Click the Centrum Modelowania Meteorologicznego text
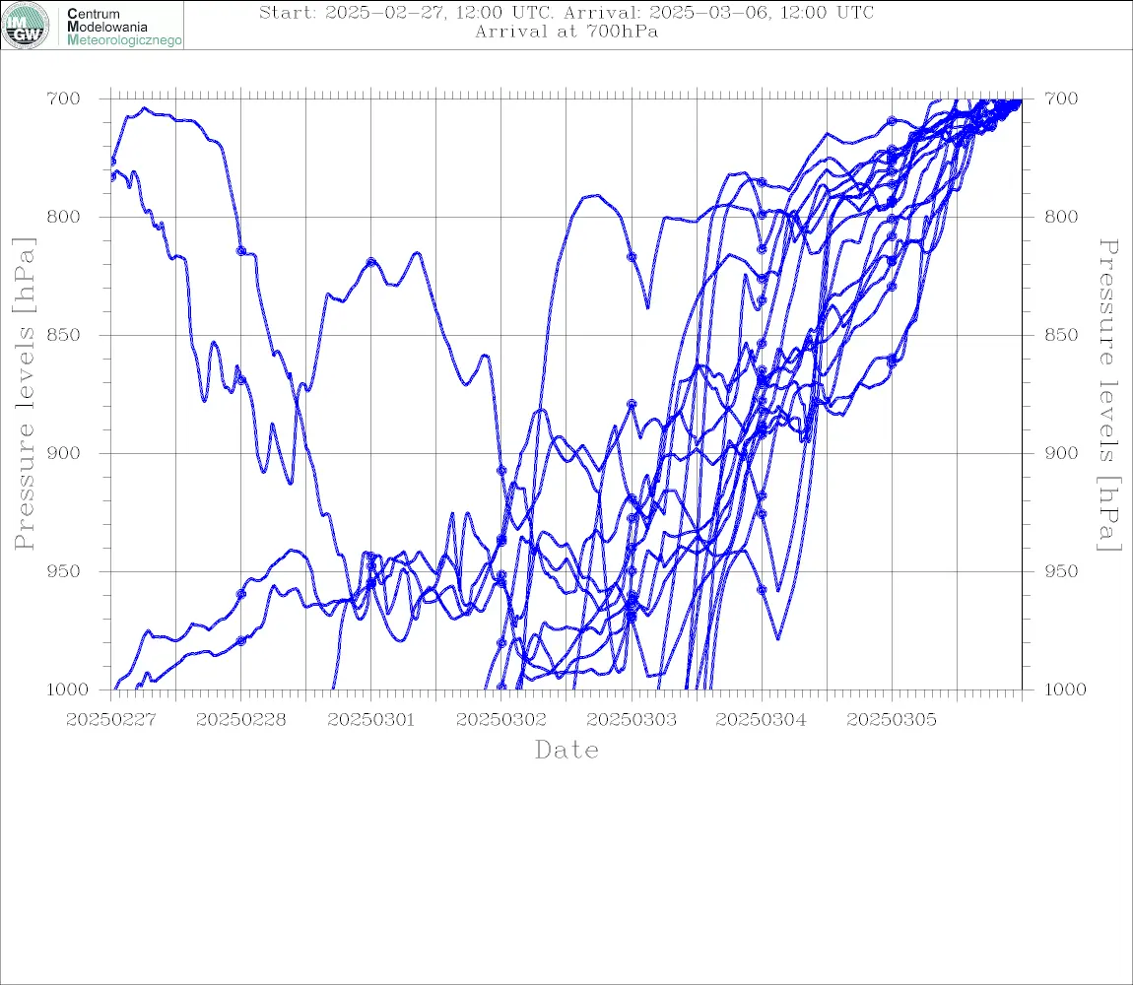1133x985 pixels. [124, 27]
